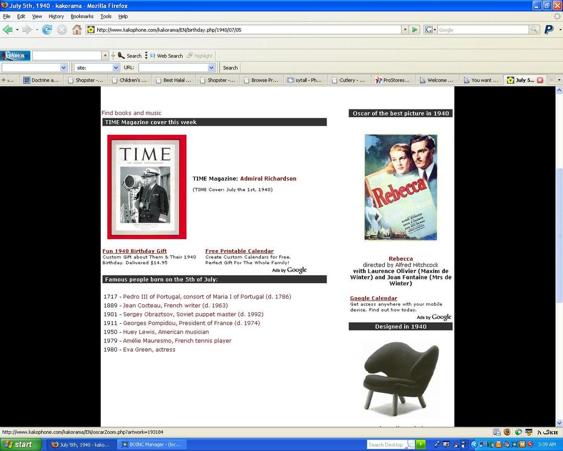Click the Google search input box
563x451 pixels.
(x=483, y=30)
